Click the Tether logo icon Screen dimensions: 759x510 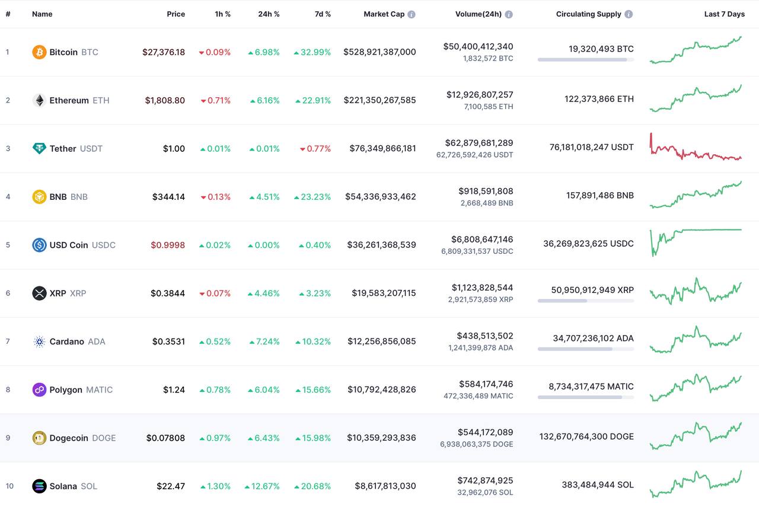[x=39, y=148]
